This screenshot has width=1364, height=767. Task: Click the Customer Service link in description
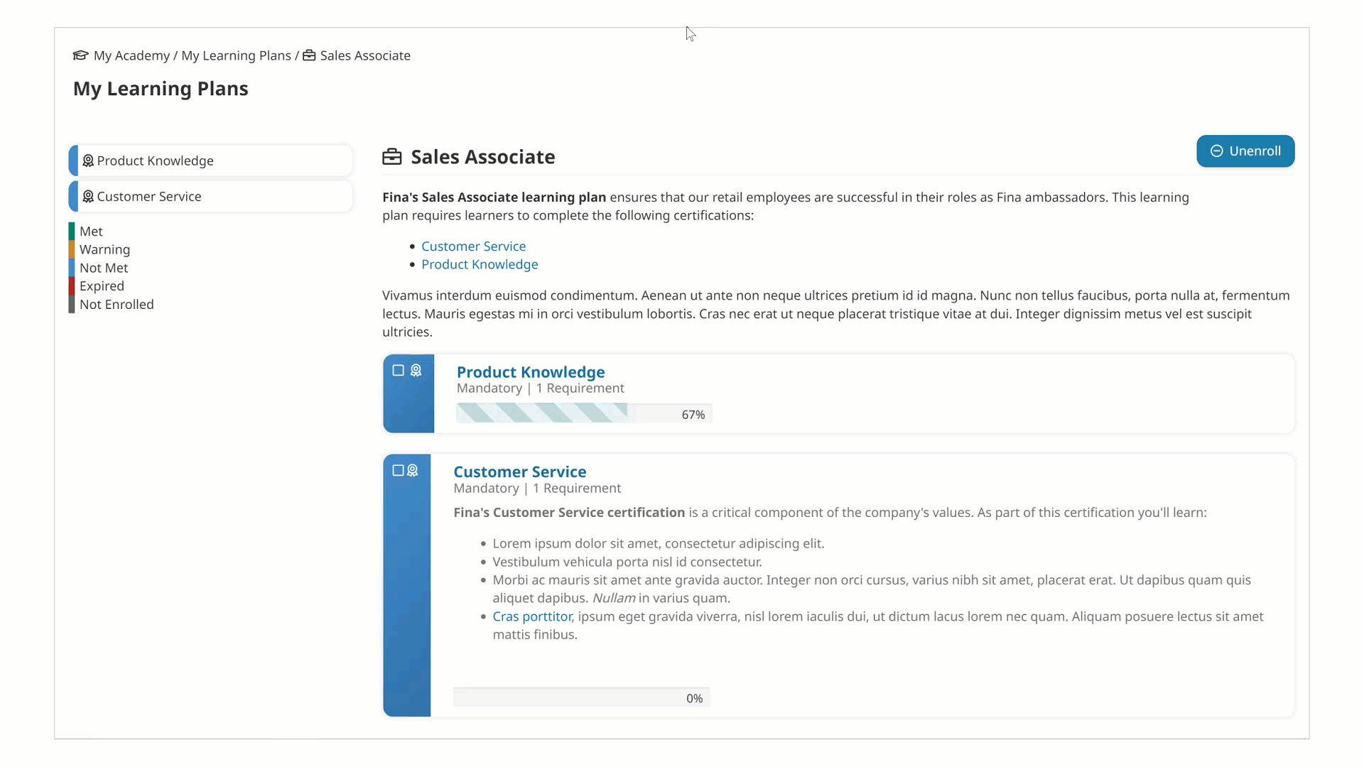(473, 246)
